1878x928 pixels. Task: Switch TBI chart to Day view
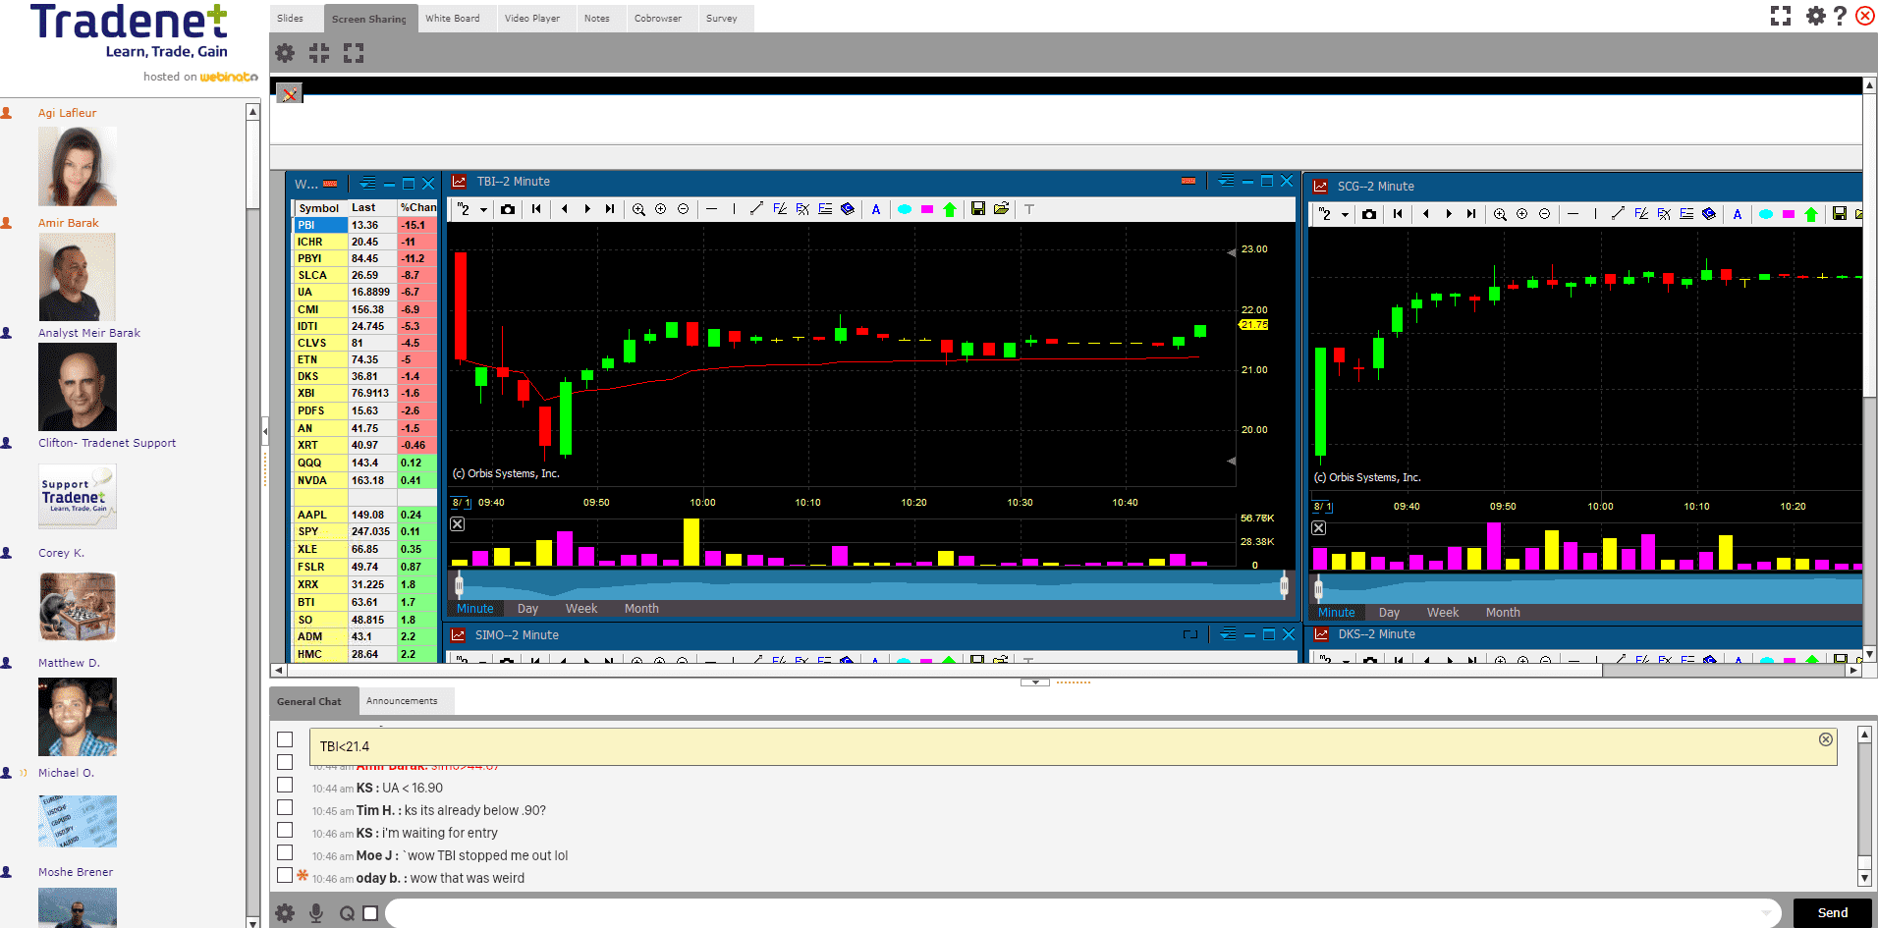pyautogui.click(x=527, y=609)
